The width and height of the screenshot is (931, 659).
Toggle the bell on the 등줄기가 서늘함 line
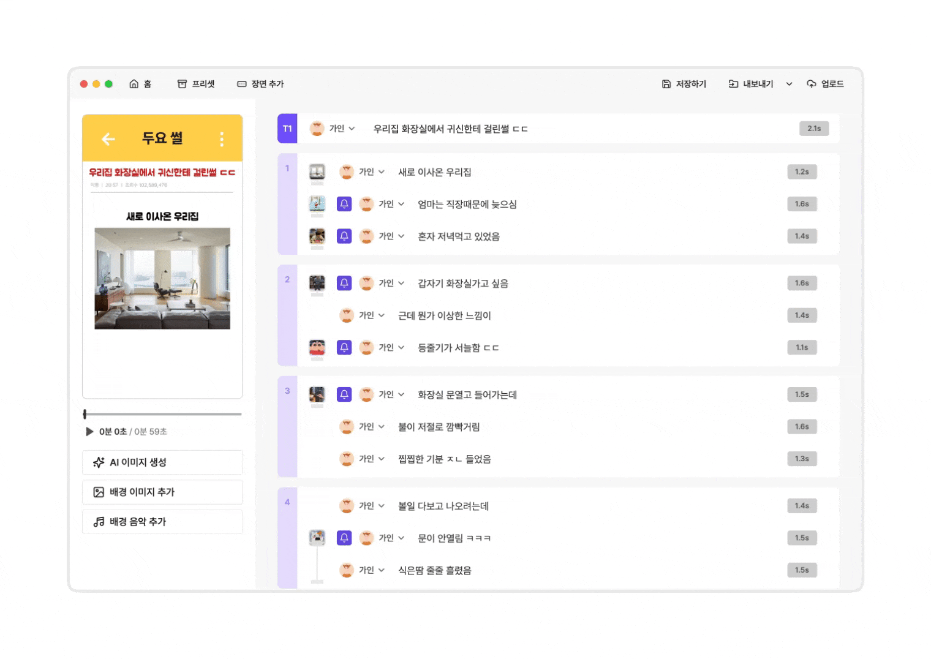[344, 347]
